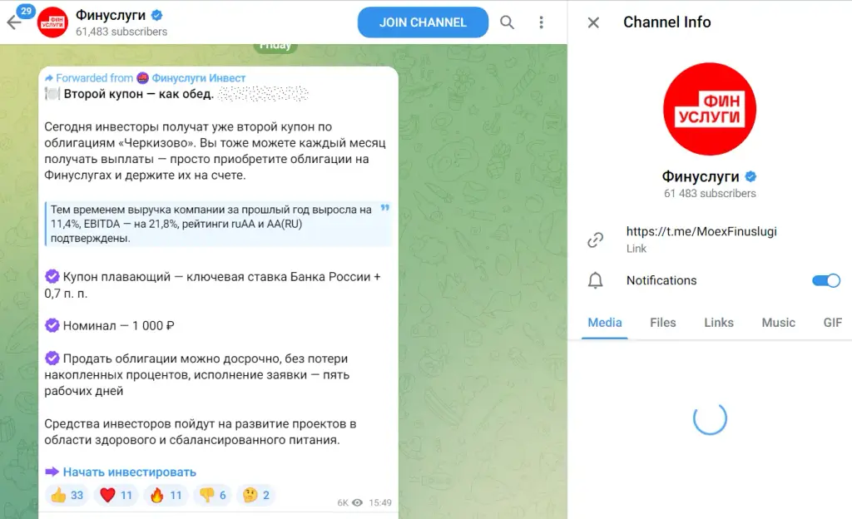Click the Финуслуги channel title in header

(x=111, y=15)
